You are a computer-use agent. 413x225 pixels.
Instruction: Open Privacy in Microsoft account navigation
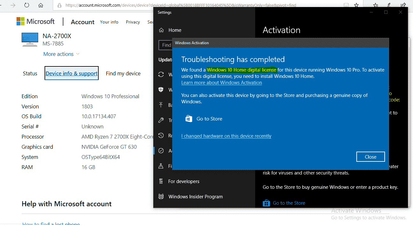[133, 22]
